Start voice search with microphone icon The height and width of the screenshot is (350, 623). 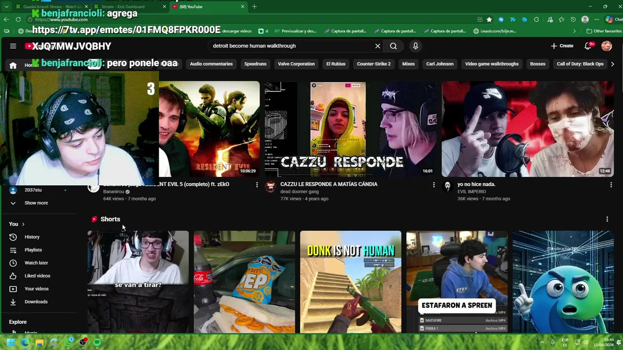click(415, 46)
